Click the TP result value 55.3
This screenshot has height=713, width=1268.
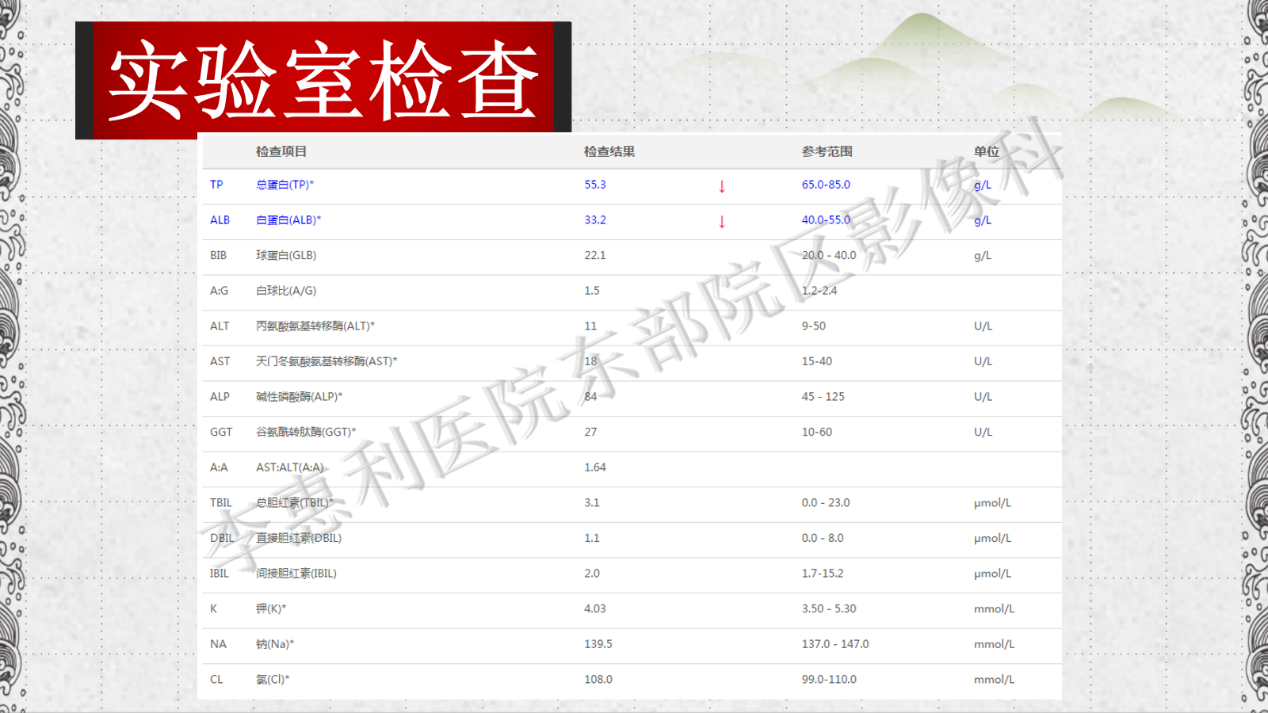595,185
